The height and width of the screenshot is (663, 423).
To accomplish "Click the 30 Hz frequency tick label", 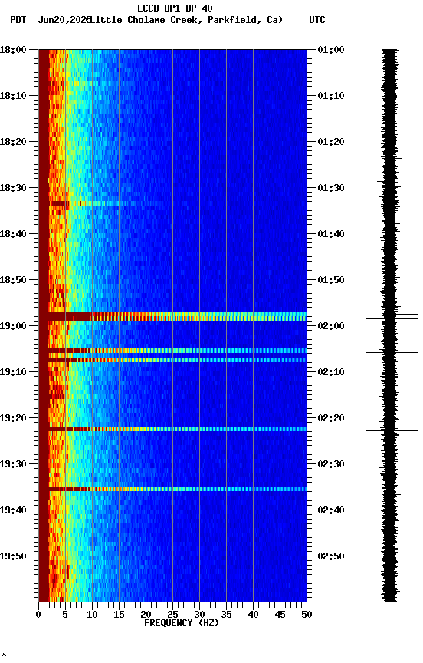I will 199,615.
